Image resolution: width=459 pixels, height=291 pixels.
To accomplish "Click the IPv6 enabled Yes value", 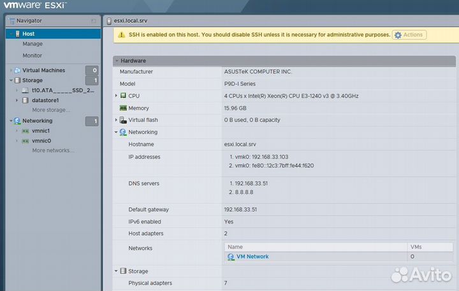I will point(229,222).
